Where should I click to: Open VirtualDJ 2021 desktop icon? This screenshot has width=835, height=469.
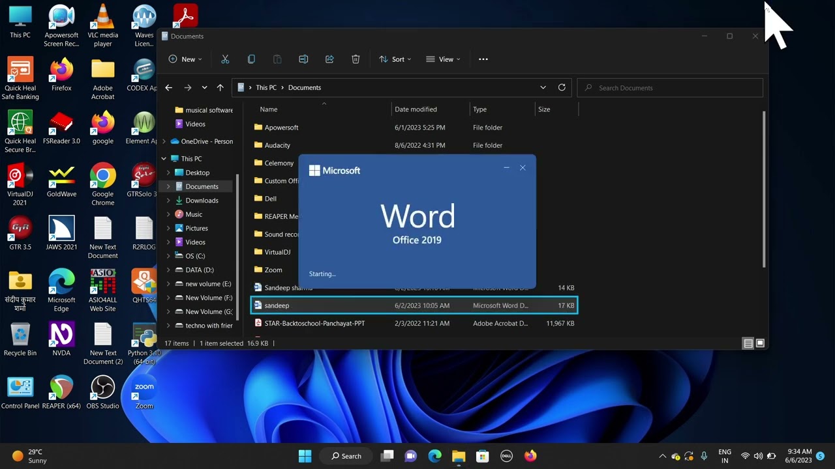tap(20, 185)
